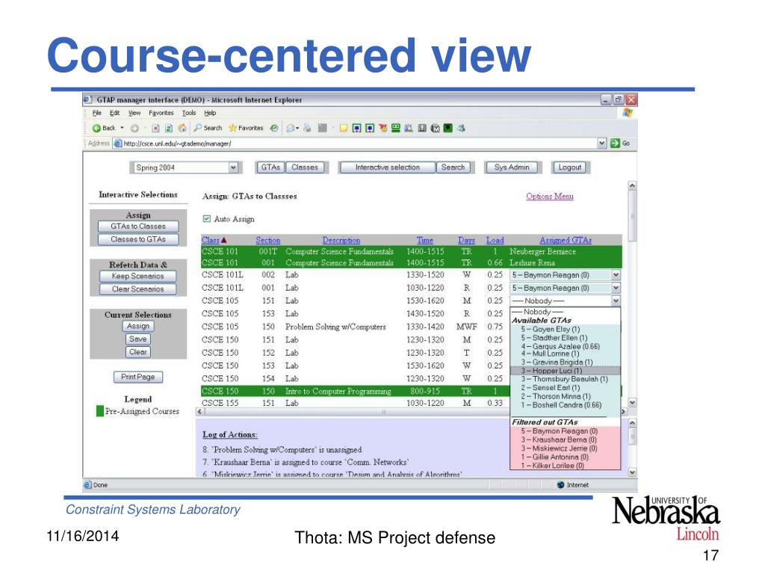This screenshot has height=574, width=765.
Task: Click the Home icon in IE toolbar
Action: pyautogui.click(x=182, y=129)
